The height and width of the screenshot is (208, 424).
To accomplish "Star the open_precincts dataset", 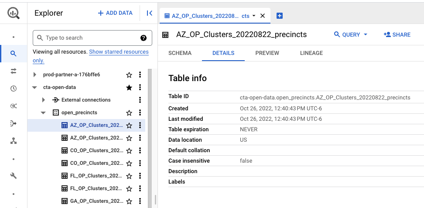I will click(129, 113).
